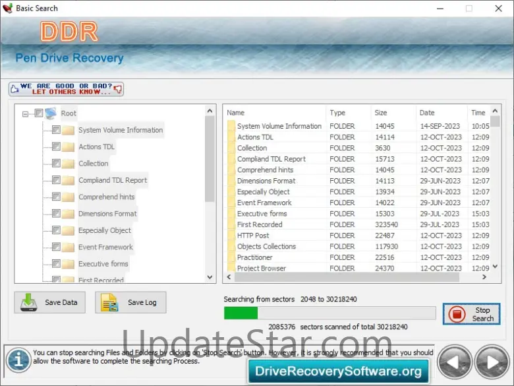
Task: Select Executive forms row in file list
Action: click(358, 214)
